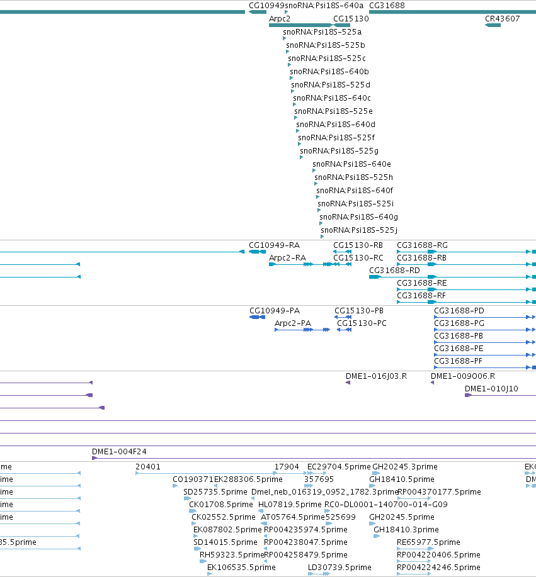Click the DME1-016J03.R clone label

coord(376,376)
